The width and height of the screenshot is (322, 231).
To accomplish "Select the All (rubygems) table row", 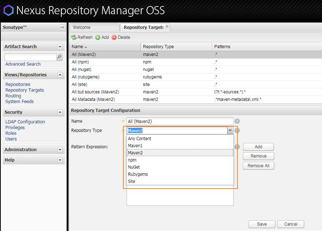I will 195,77.
